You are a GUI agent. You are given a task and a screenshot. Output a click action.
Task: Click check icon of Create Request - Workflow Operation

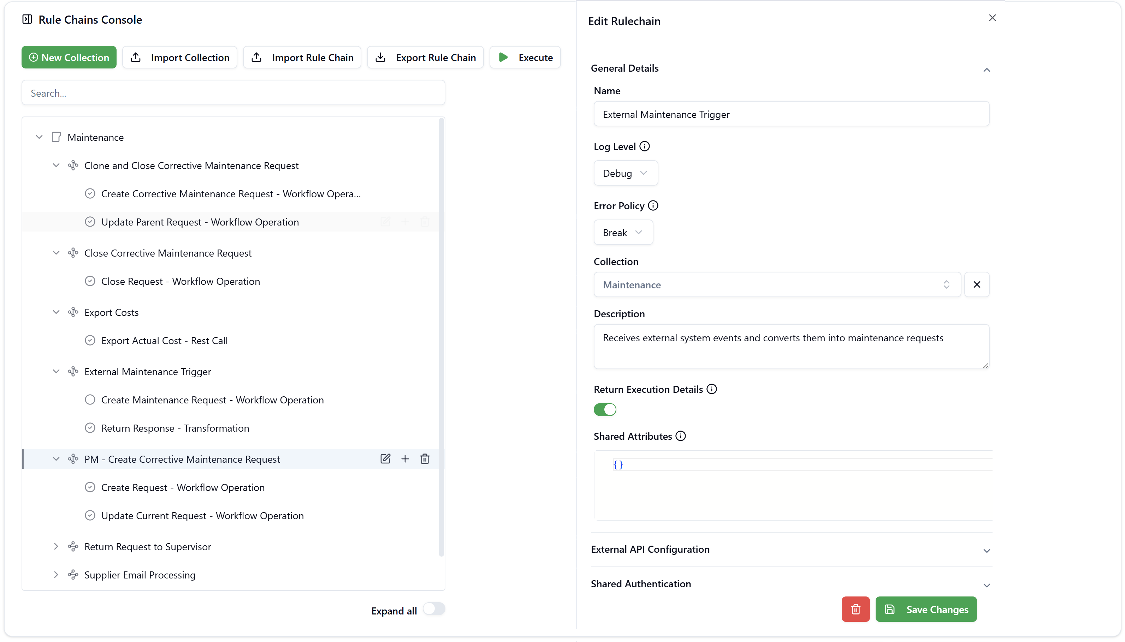pos(90,487)
